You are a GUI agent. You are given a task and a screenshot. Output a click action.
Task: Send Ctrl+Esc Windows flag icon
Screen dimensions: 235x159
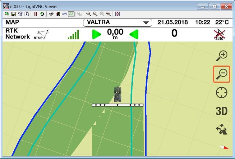(x=58, y=14)
